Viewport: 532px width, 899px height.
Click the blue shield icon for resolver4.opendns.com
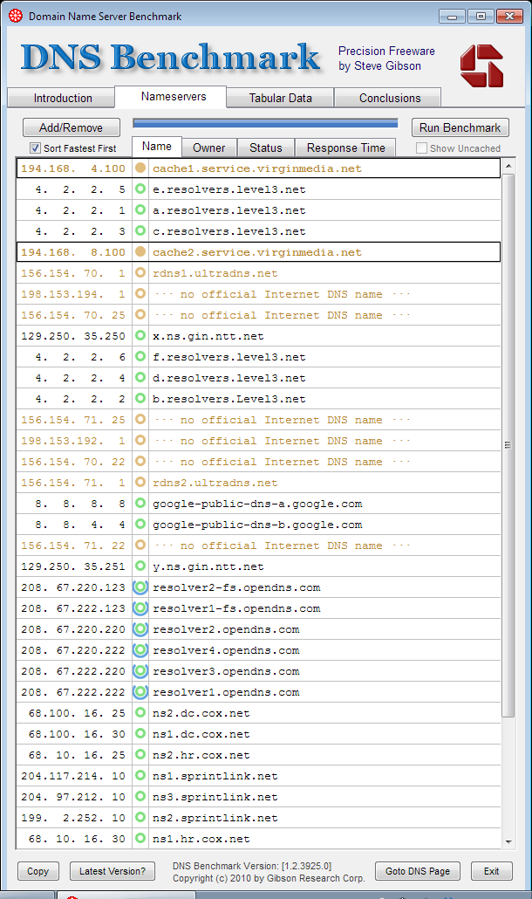[140, 649]
